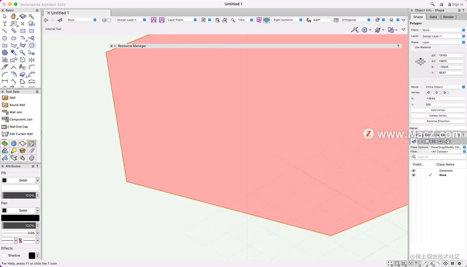Toggle the suspend snapping pause button
The image size is (467, 267).
click(452, 264)
